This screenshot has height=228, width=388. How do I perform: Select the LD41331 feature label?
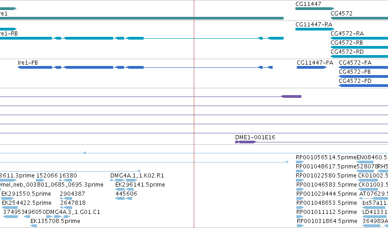pos(375,212)
